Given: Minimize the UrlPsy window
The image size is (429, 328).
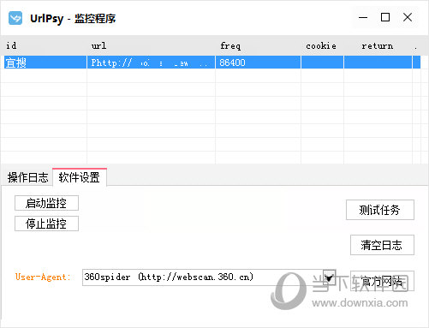Looking at the screenshot, I should tap(363, 17).
